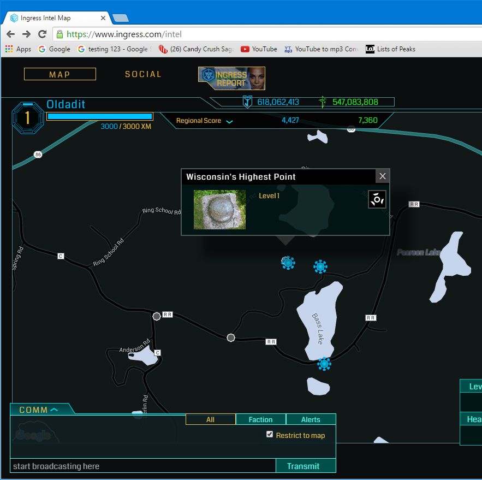Select the Alerts comm tab
The image size is (482, 480).
coord(311,419)
